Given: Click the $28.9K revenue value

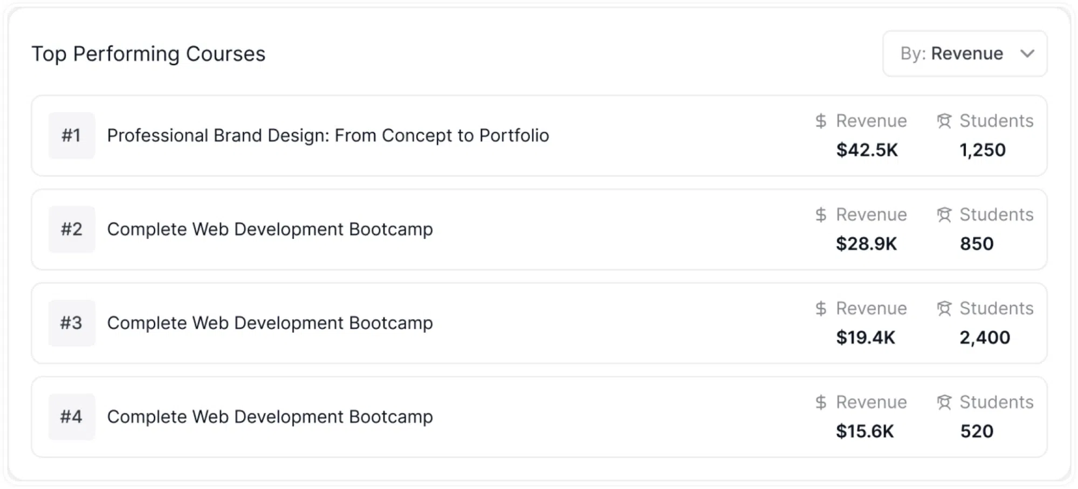Looking at the screenshot, I should point(867,244).
